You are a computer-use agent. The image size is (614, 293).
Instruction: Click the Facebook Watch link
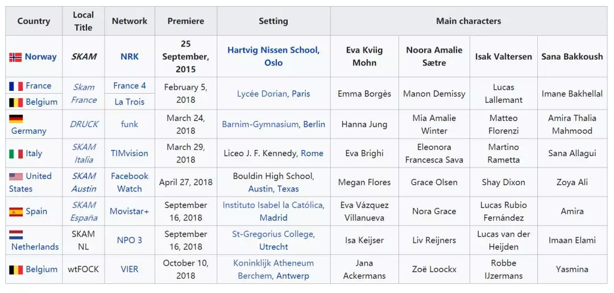pos(129,182)
